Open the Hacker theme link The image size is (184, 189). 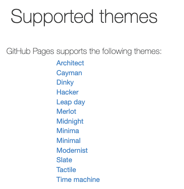tap(68, 92)
